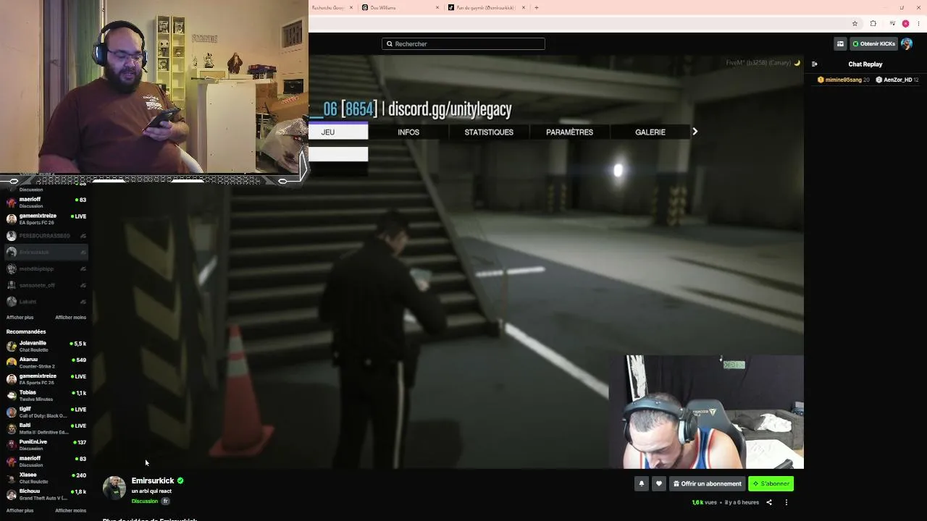Click the browser profile avatar icon

click(x=905, y=23)
